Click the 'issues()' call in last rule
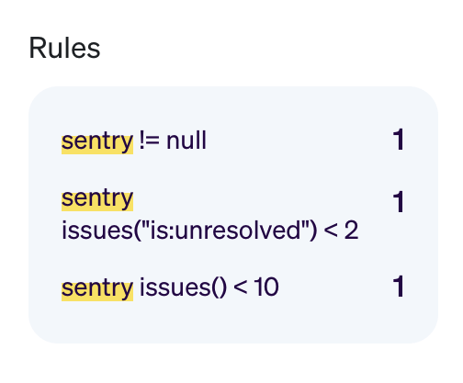The height and width of the screenshot is (383, 463). pyautogui.click(x=183, y=287)
